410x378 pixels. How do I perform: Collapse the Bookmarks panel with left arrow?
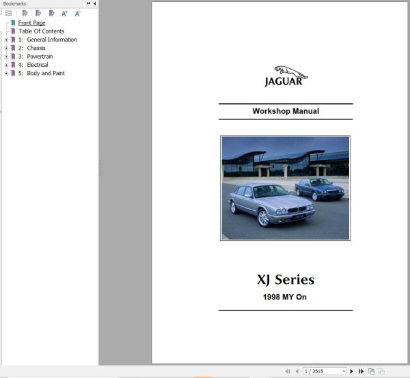[94, 3]
